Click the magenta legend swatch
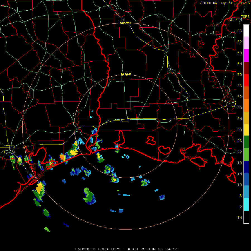Image resolution: width=251 pixels, height=251 pixels. [246, 55]
